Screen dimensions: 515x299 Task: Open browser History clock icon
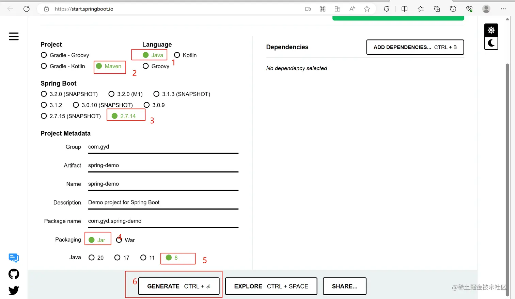tap(453, 9)
